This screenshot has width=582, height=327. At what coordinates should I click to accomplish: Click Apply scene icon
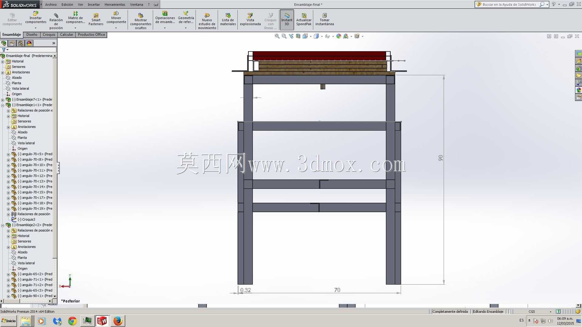point(346,36)
